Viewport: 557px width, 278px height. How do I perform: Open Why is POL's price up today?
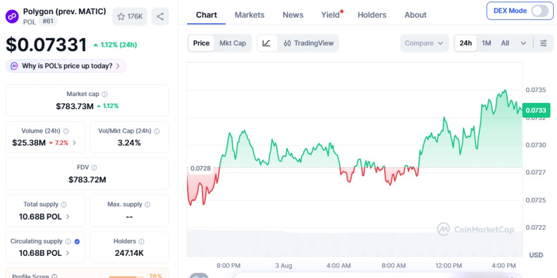point(66,66)
